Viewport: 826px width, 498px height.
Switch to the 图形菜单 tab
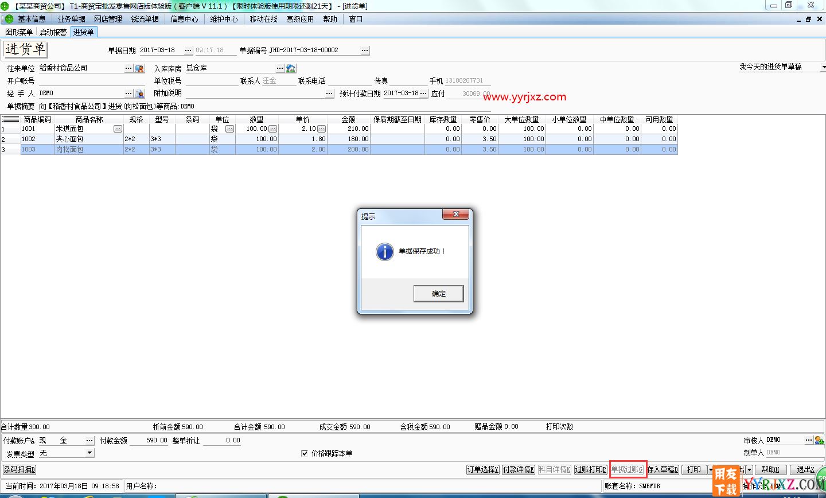pos(19,32)
